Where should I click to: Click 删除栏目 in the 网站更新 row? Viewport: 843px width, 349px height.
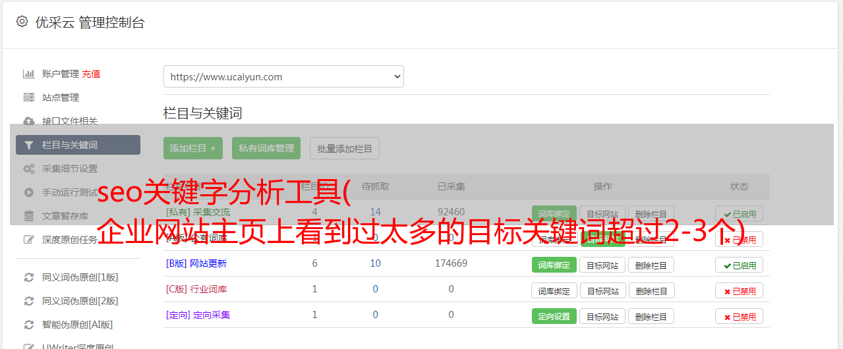[x=651, y=265]
